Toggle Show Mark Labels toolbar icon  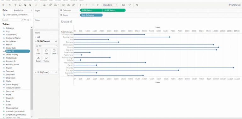point(93,5)
